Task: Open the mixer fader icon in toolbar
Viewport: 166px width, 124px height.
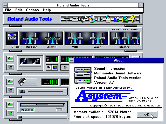Action: [67, 19]
